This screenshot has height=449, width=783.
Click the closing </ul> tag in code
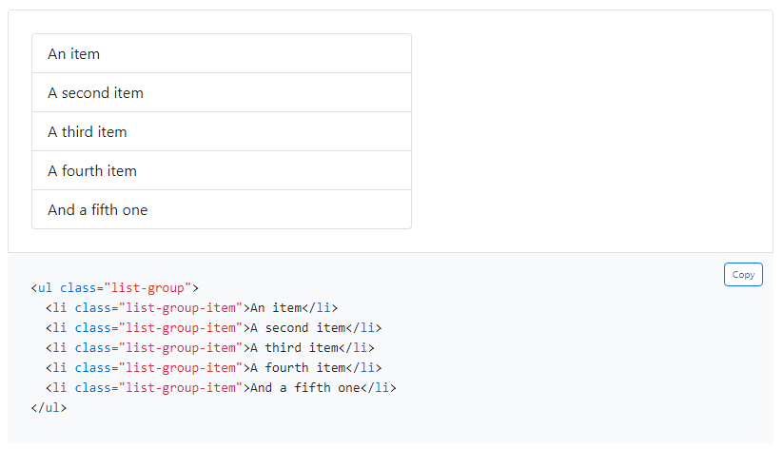coord(49,407)
